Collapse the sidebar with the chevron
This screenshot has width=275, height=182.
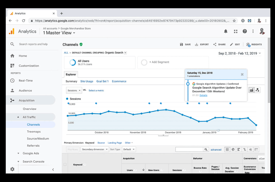53,169
